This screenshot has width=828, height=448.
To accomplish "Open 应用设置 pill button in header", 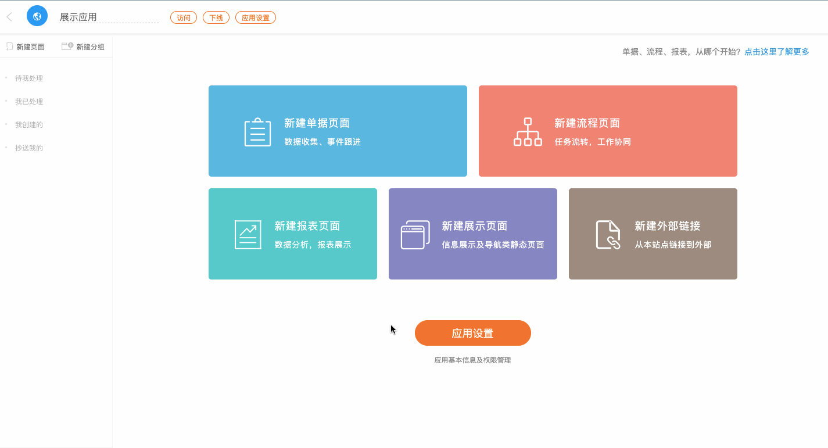I will (x=256, y=17).
